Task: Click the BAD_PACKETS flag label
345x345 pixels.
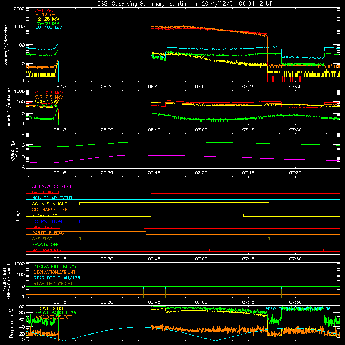Action: coord(47,250)
